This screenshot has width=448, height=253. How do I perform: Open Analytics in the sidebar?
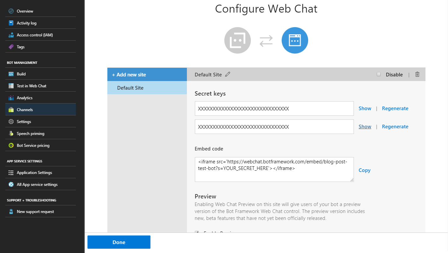coord(40,98)
